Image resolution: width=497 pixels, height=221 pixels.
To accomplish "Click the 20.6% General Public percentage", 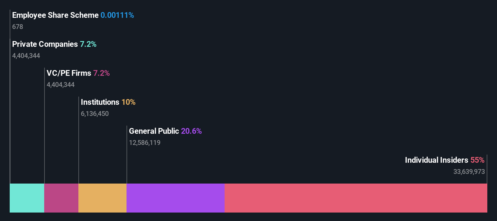I will click(191, 131).
